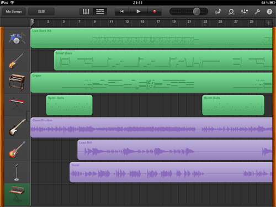Screen dimensions: 276x207
Task: Tap the Clean Rhythm audio region
Action: [x=151, y=128]
